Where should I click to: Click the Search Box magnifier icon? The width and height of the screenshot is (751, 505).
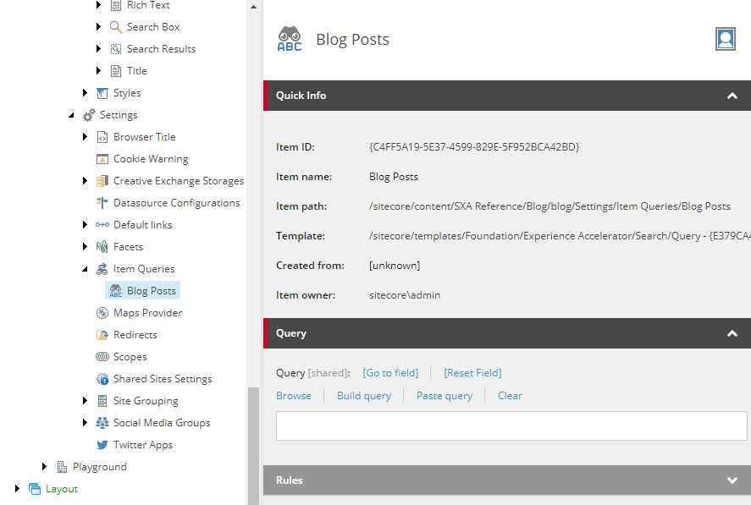coord(116,27)
